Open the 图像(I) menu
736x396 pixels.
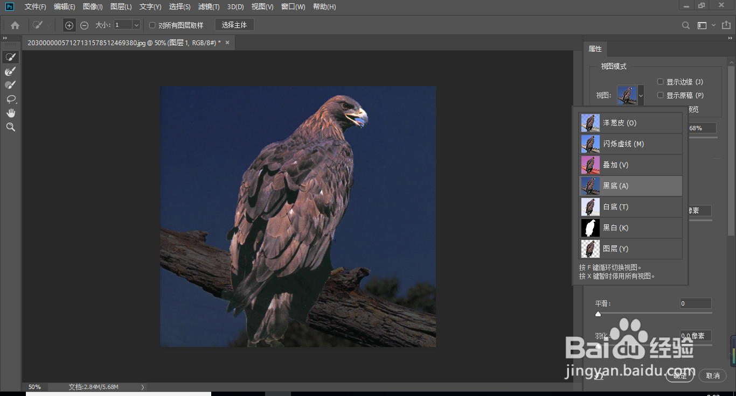[93, 7]
